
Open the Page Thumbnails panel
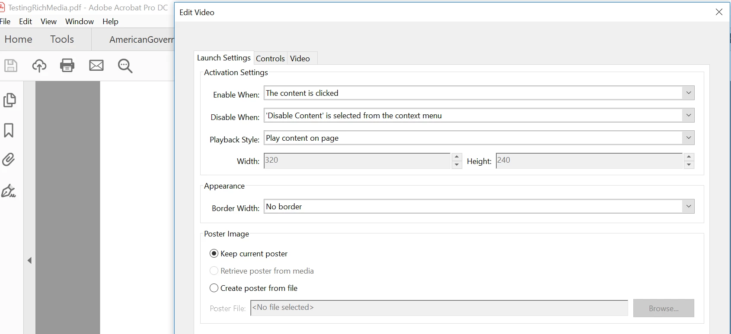click(x=10, y=100)
